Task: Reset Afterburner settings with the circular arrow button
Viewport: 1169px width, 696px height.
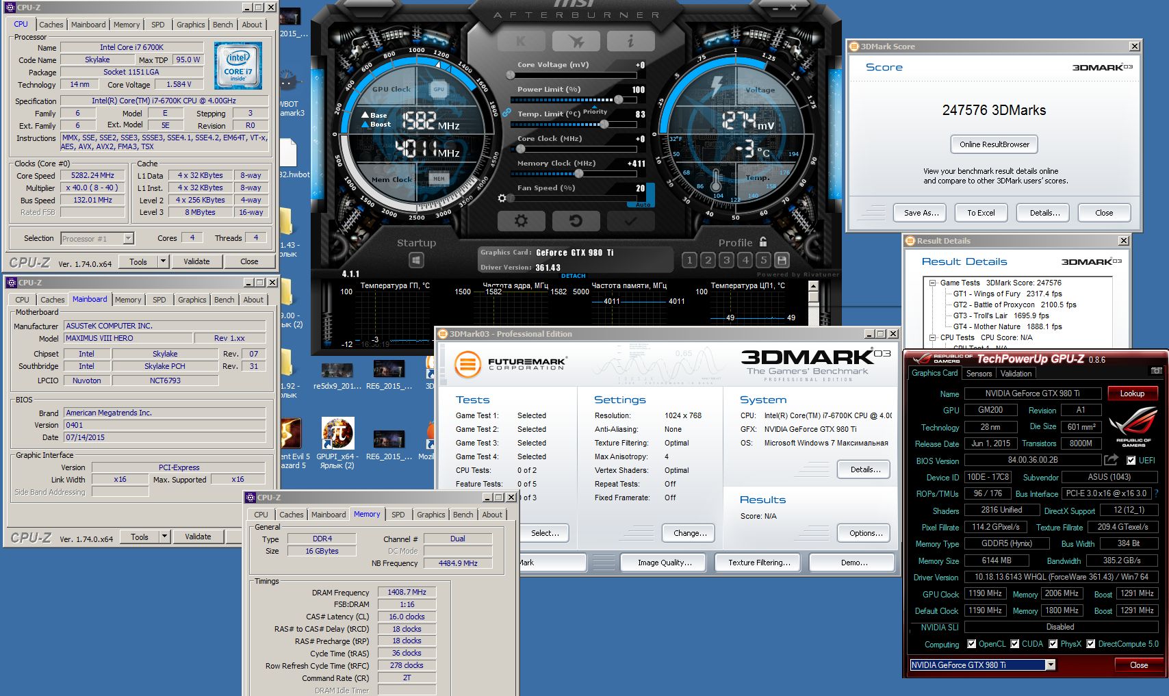Action: click(x=576, y=221)
